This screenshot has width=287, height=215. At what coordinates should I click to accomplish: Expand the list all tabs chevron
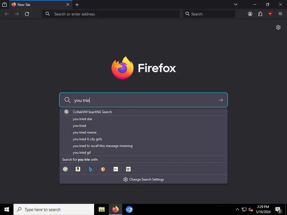click(235, 4)
